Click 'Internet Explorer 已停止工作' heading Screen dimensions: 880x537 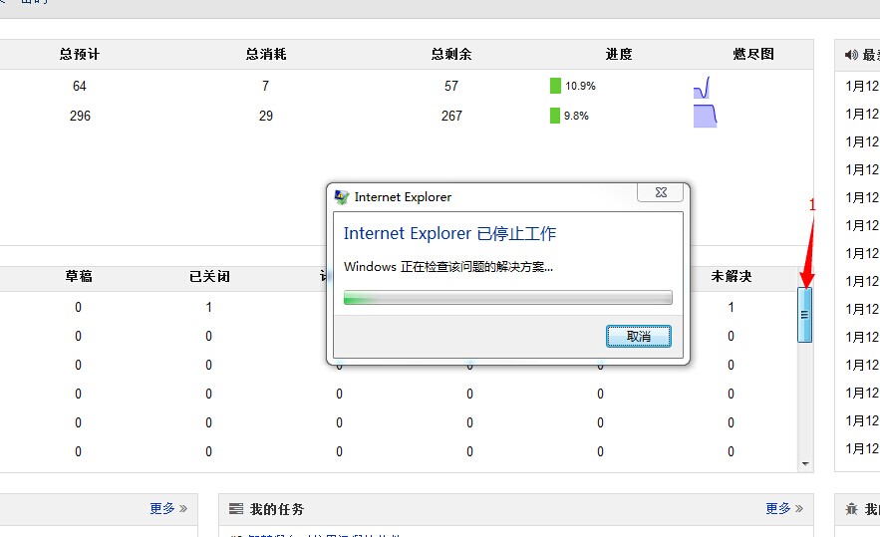[x=449, y=233]
